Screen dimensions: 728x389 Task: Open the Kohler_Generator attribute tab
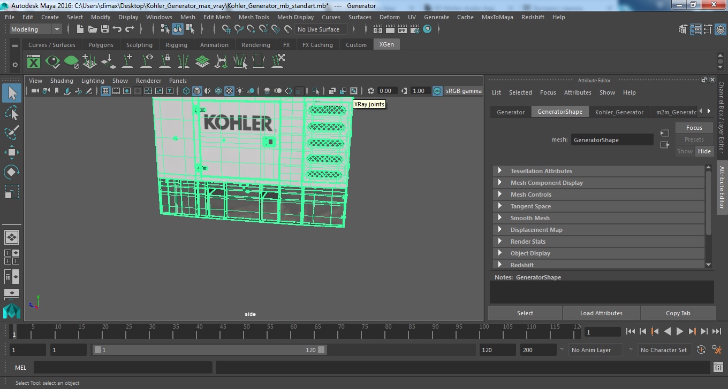click(619, 112)
